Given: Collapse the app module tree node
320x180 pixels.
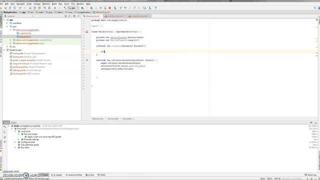Looking at the screenshot, I should (4, 20).
